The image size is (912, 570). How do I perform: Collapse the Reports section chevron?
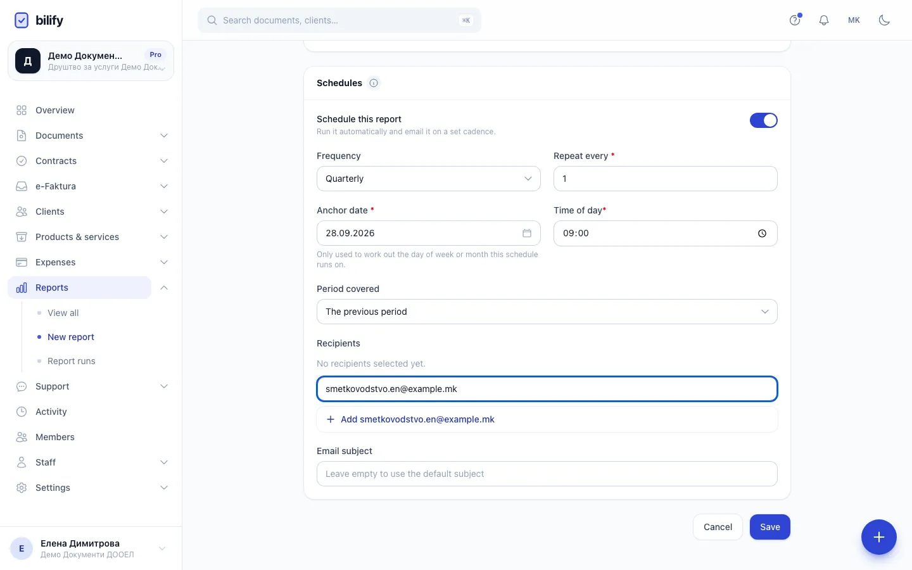pyautogui.click(x=164, y=288)
